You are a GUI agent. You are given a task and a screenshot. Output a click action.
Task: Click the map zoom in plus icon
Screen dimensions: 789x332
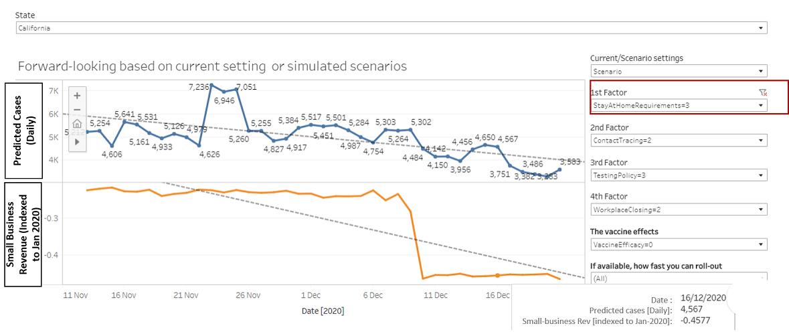point(77,96)
